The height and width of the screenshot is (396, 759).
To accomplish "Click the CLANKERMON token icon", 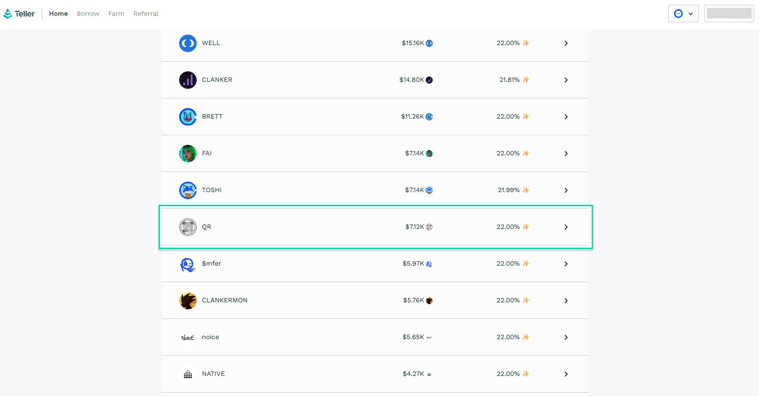I will coord(187,301).
